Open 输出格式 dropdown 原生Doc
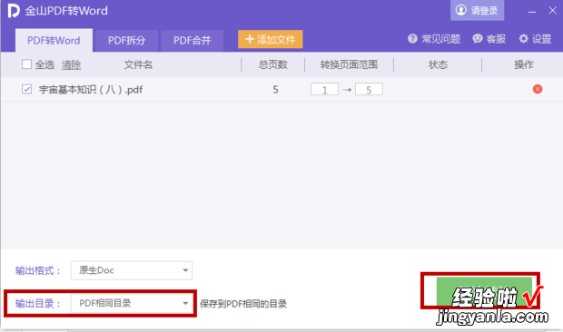The height and width of the screenshot is (332, 563). click(x=132, y=270)
